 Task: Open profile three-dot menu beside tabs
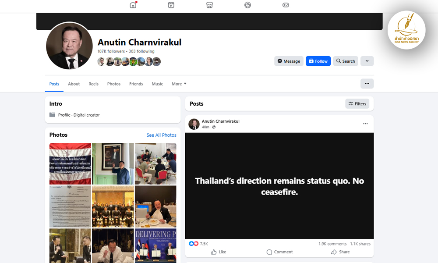point(367,84)
